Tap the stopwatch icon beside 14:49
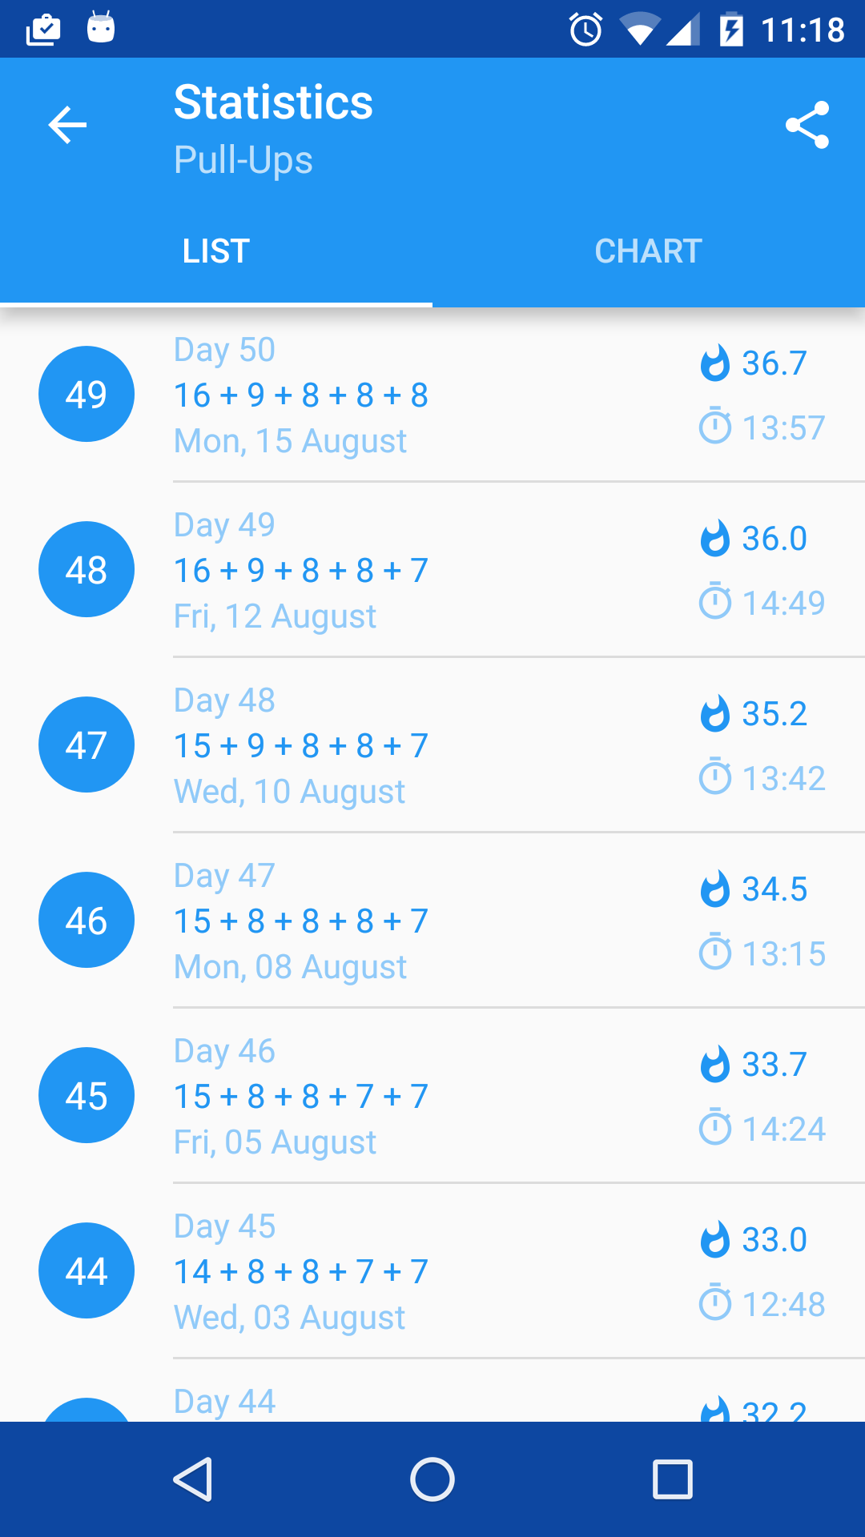This screenshot has height=1537, width=865. pos(714,602)
